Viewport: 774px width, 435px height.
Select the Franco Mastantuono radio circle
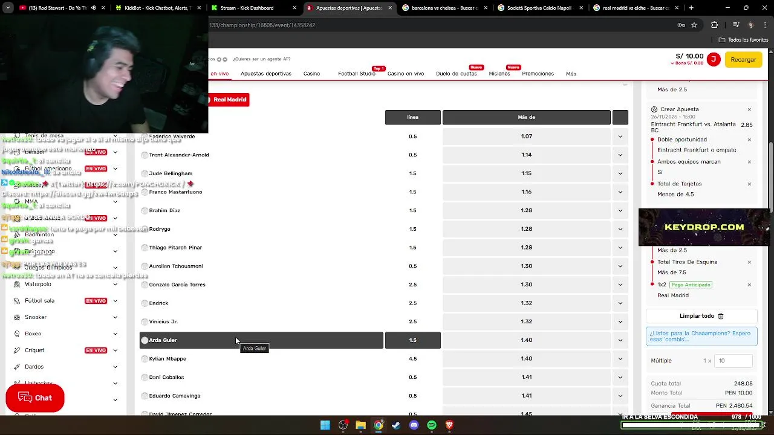point(145,192)
